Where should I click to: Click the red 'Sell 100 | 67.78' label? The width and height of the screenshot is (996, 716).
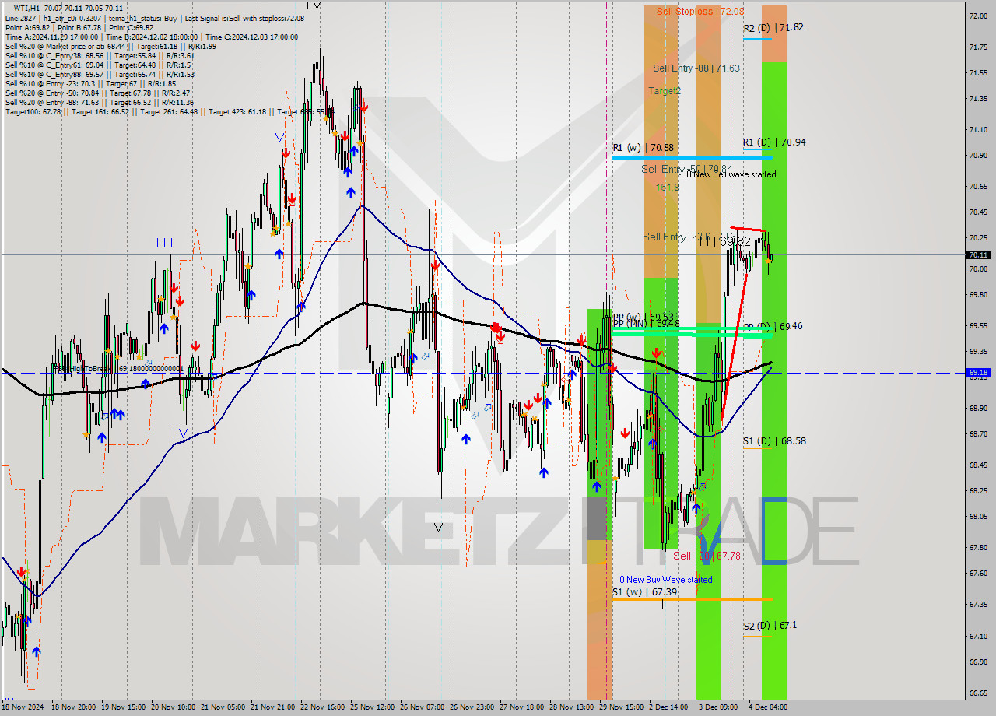tap(707, 556)
